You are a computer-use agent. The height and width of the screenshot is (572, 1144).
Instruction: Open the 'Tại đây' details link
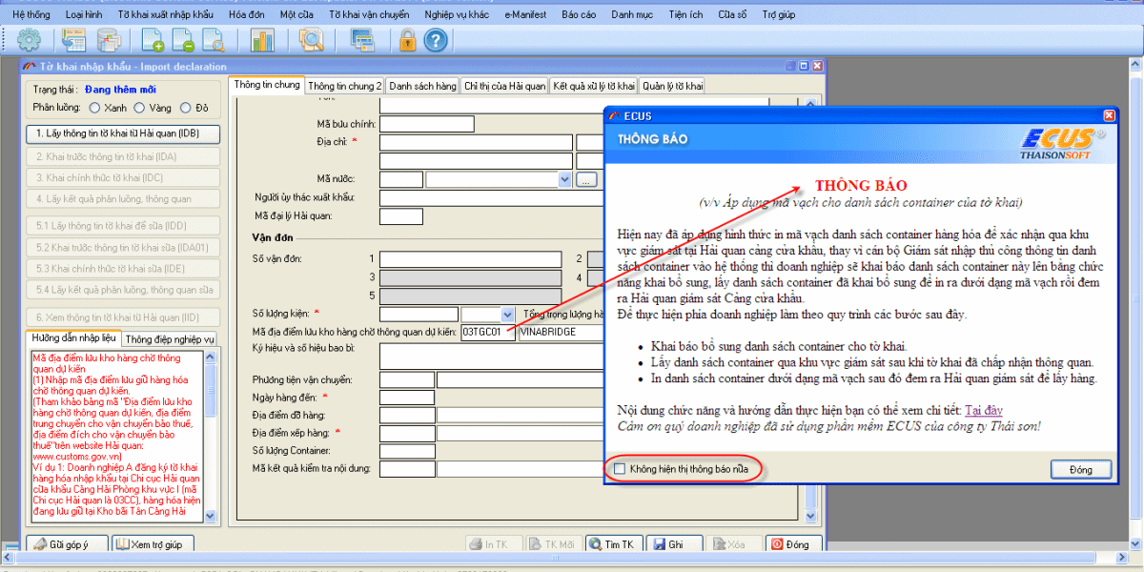(x=983, y=411)
